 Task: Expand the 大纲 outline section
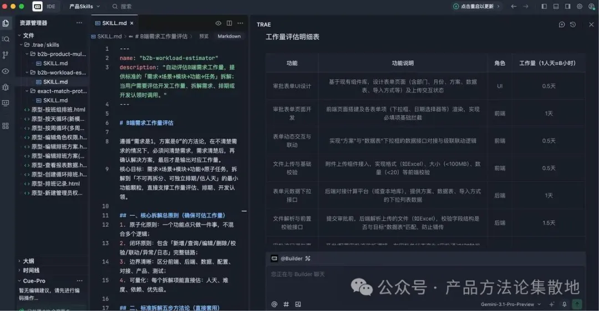[x=19, y=261]
